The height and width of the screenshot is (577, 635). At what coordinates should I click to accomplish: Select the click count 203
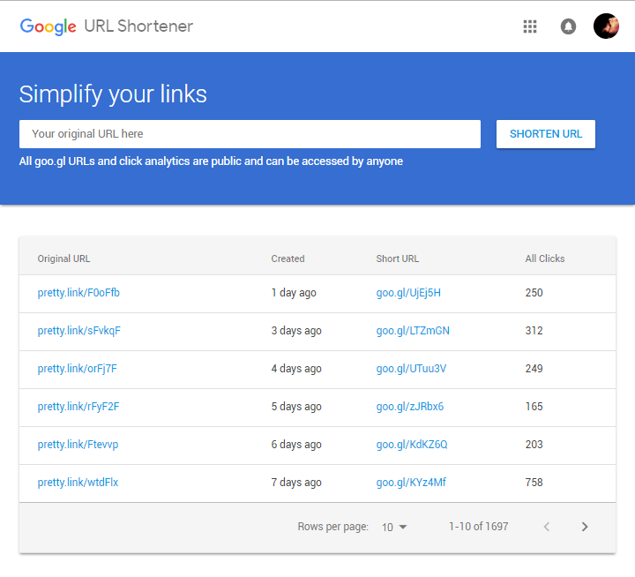coord(534,445)
